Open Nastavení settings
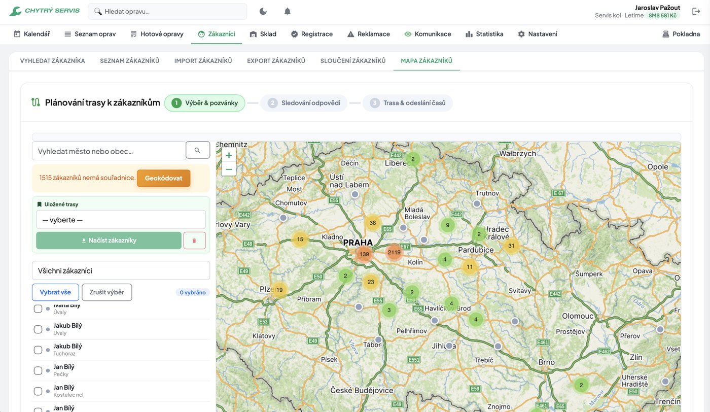 (x=537, y=34)
